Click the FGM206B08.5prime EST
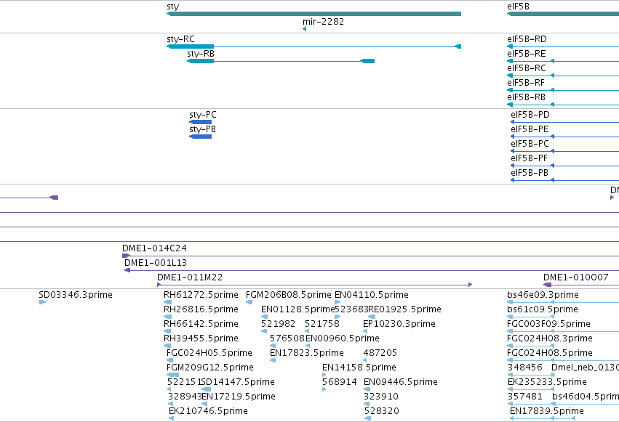 tap(249, 302)
